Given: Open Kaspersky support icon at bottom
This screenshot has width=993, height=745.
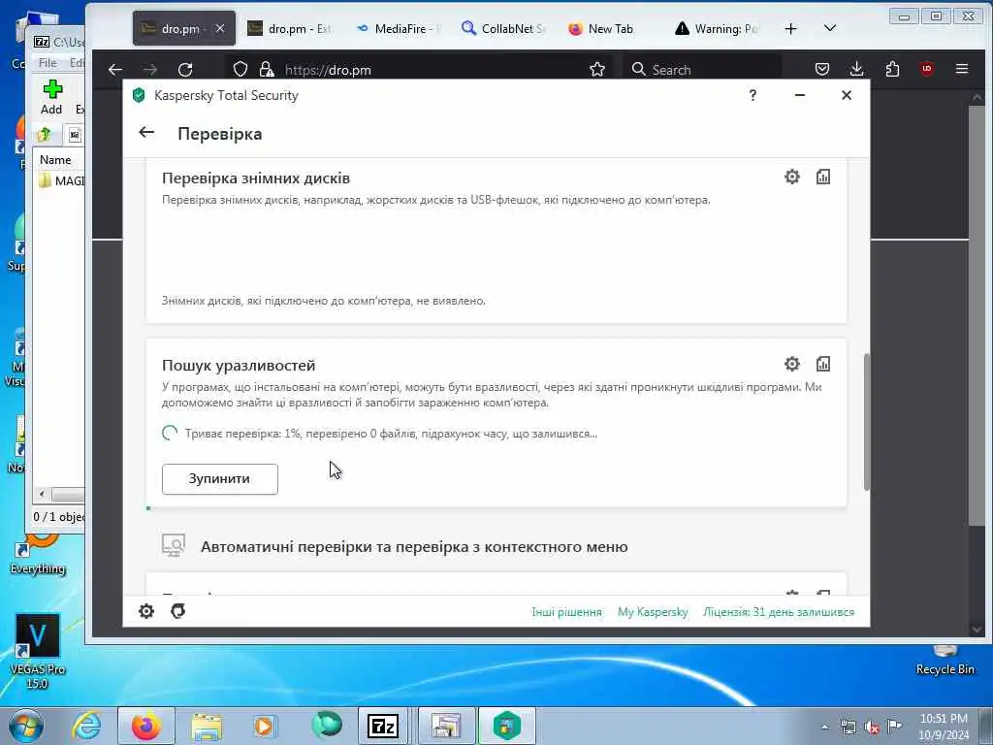Looking at the screenshot, I should coord(178,611).
